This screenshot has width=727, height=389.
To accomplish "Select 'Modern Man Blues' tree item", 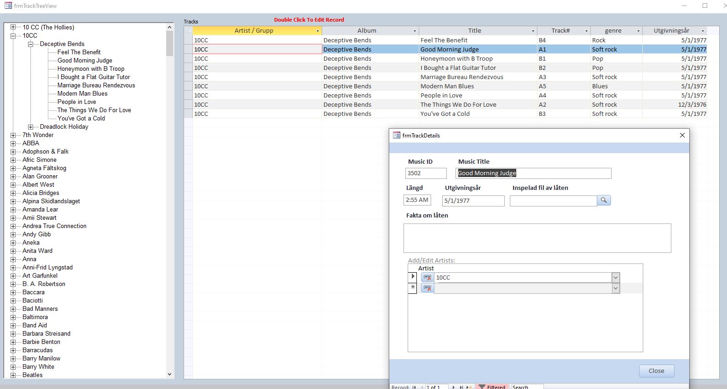I will click(82, 93).
